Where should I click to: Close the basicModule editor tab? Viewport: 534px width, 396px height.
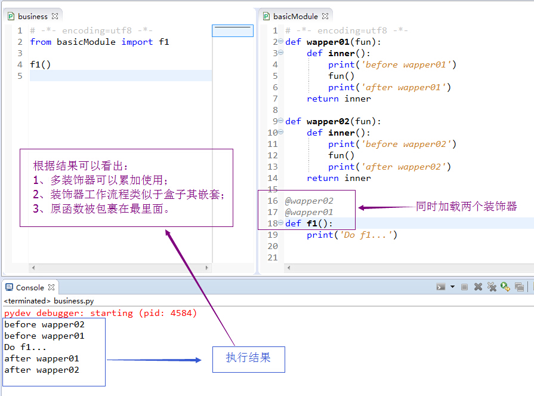pyautogui.click(x=325, y=16)
